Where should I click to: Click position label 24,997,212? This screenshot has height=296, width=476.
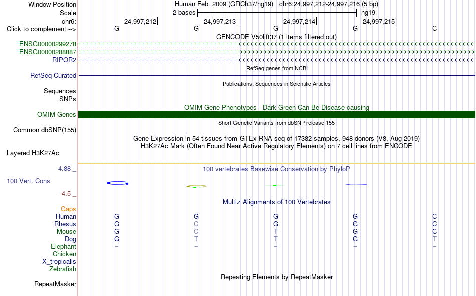(x=140, y=21)
